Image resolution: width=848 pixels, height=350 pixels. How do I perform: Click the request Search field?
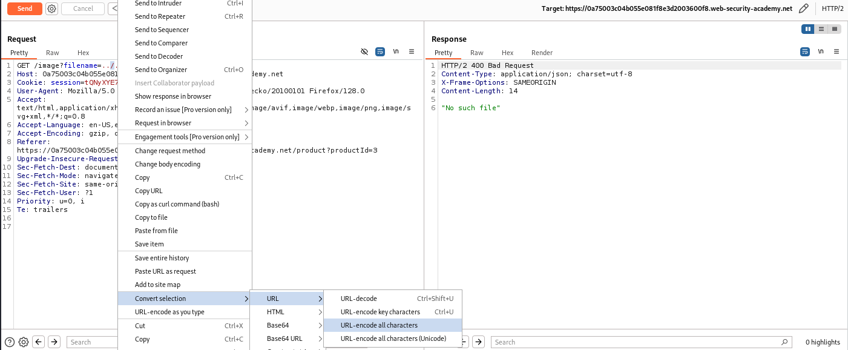click(92, 342)
